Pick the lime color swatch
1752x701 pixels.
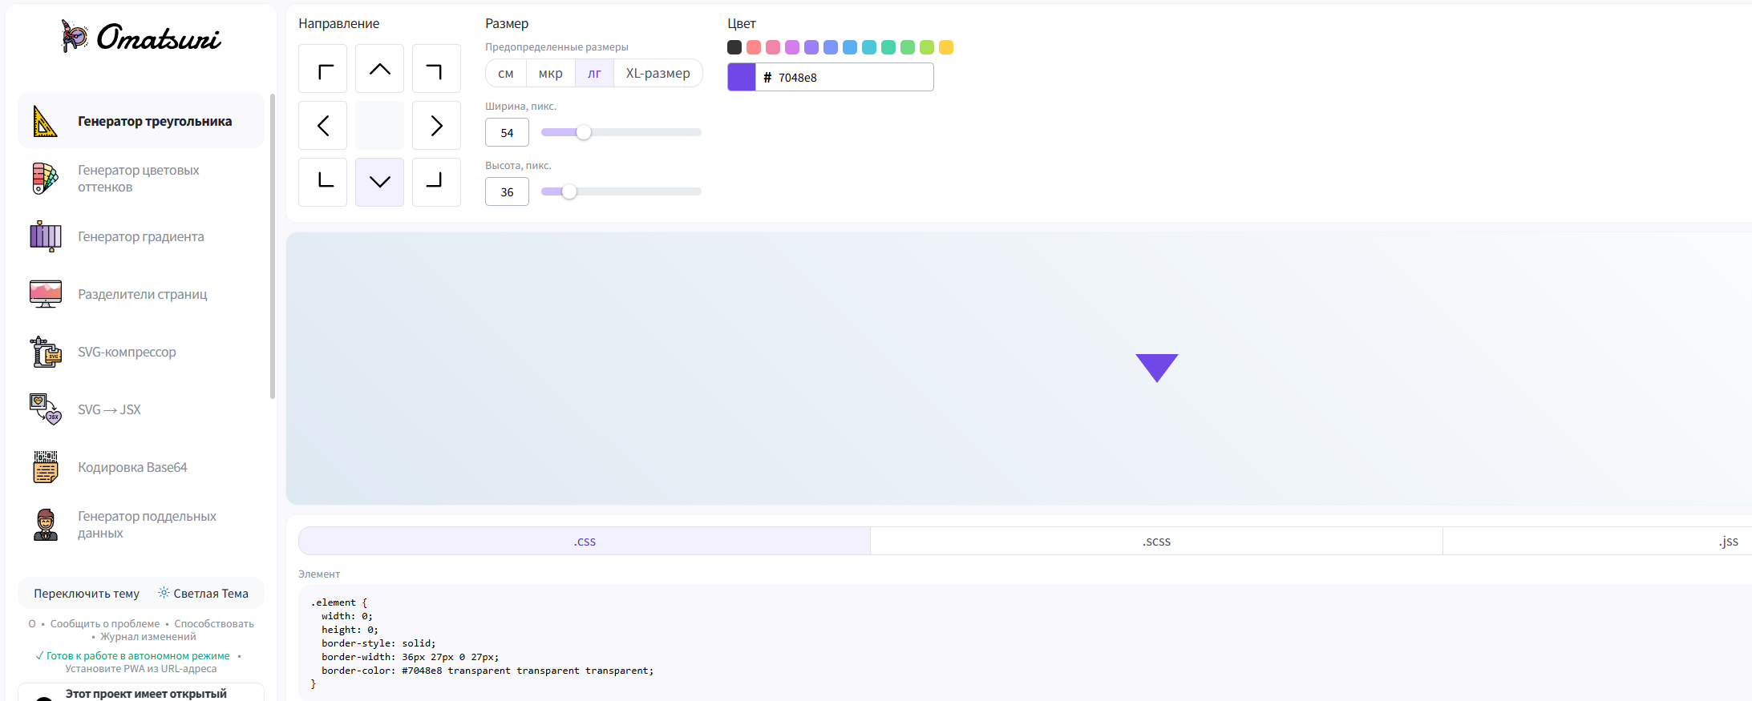coord(927,47)
